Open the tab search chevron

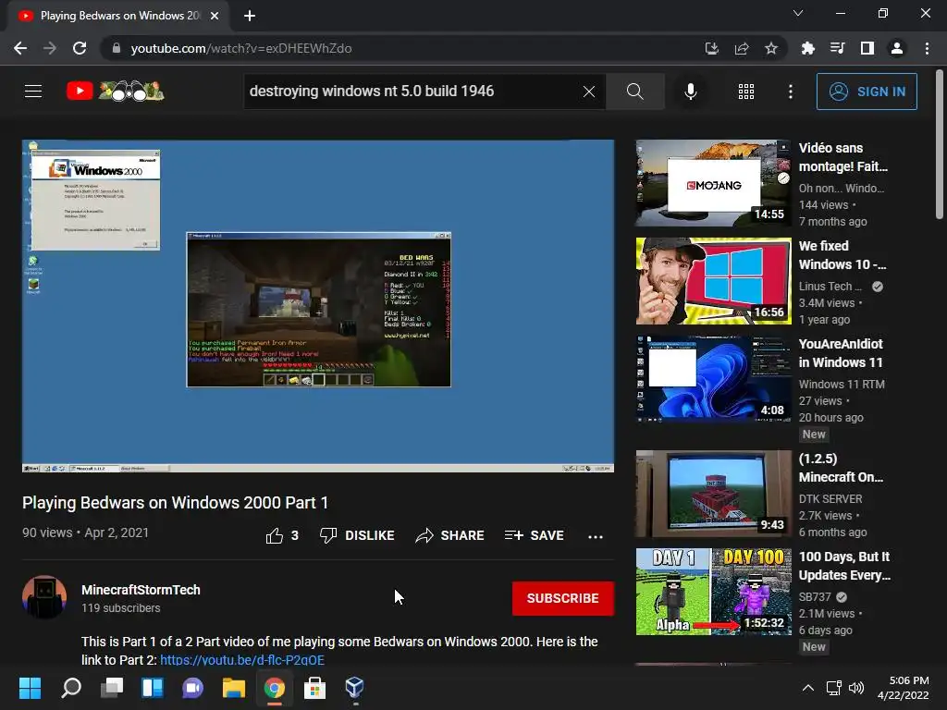pos(798,13)
